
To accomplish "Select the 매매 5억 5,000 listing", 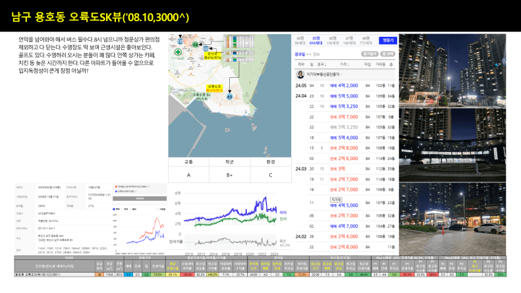I will pyautogui.click(x=344, y=96).
